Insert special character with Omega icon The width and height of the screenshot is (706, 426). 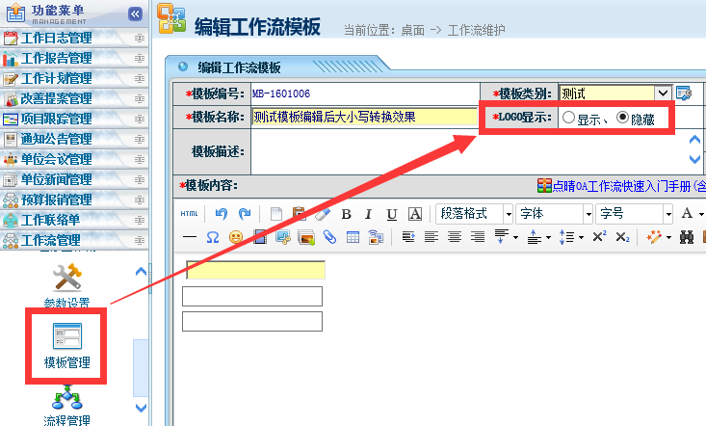point(213,237)
